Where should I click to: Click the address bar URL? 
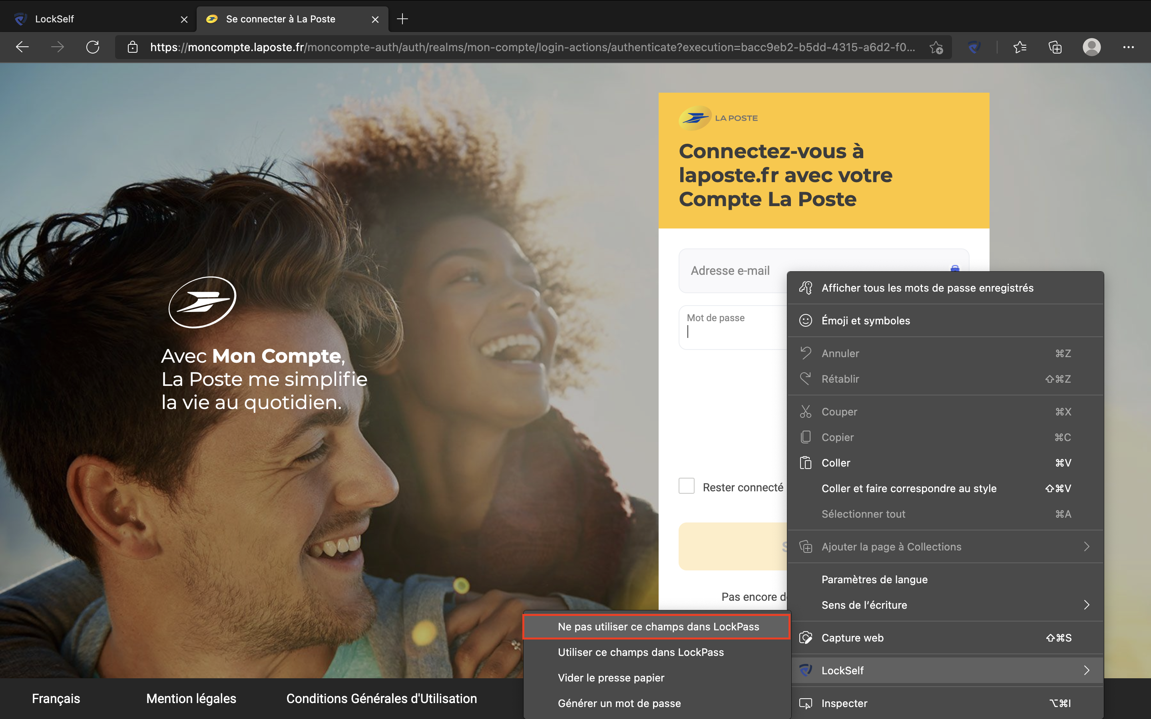[532, 47]
